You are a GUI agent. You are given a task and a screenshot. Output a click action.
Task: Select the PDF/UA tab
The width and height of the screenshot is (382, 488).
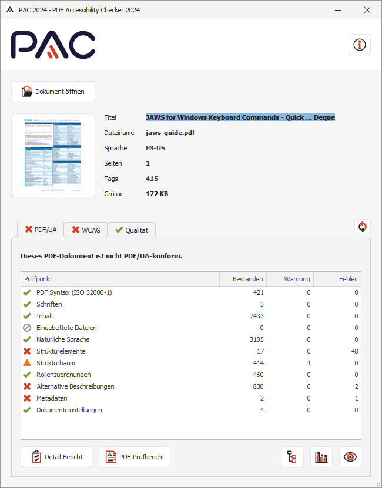click(x=41, y=230)
